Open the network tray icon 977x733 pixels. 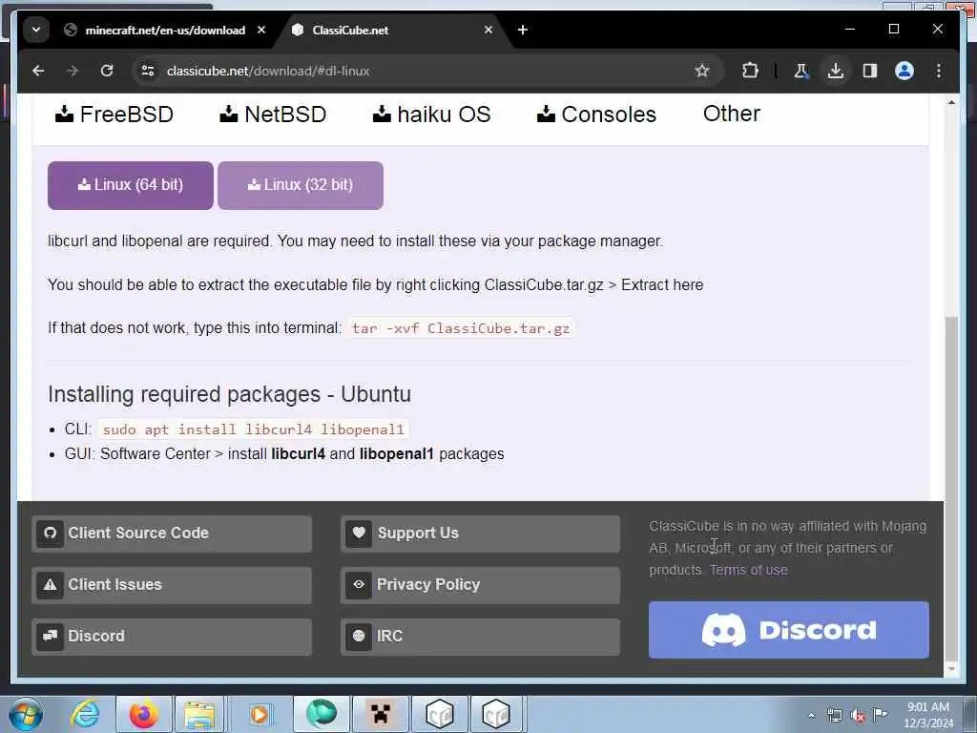[834, 715]
